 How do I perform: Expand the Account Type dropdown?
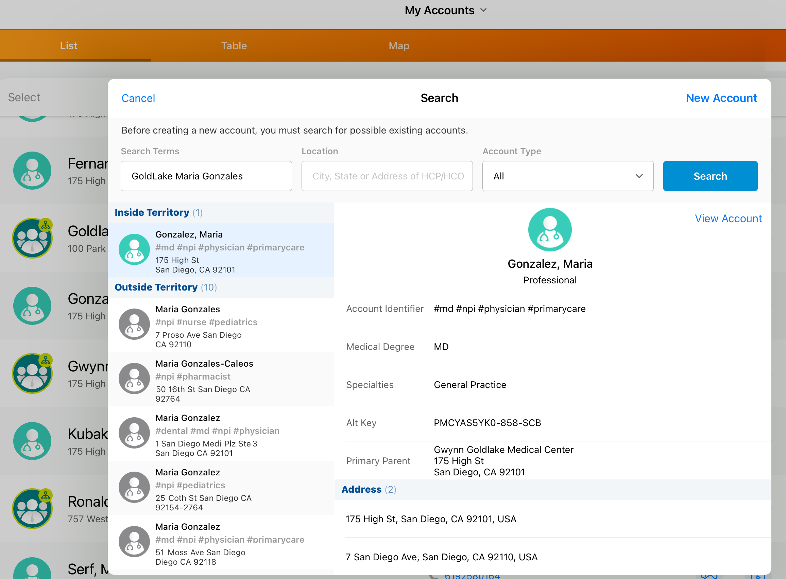[568, 176]
